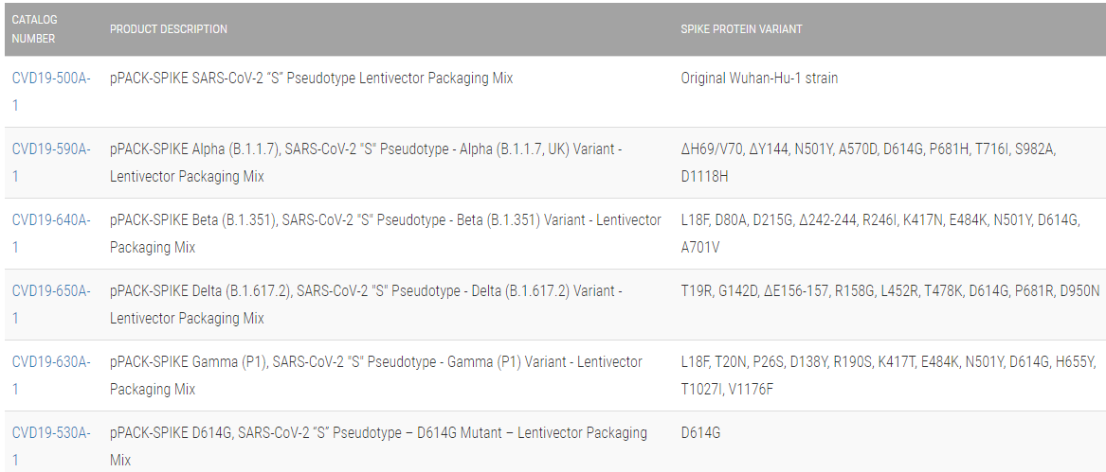Click the Delta (B.1.617.2) product description

(x=366, y=305)
